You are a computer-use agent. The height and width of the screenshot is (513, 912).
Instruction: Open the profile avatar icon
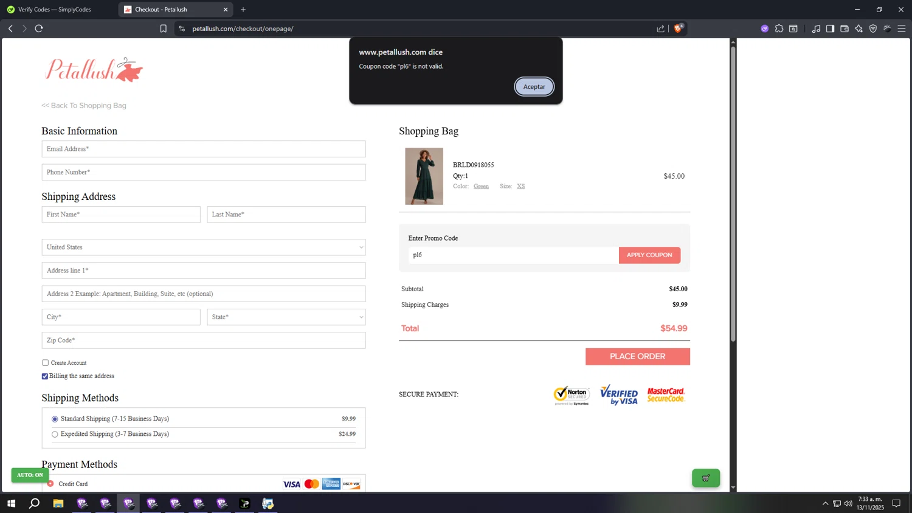point(888,29)
